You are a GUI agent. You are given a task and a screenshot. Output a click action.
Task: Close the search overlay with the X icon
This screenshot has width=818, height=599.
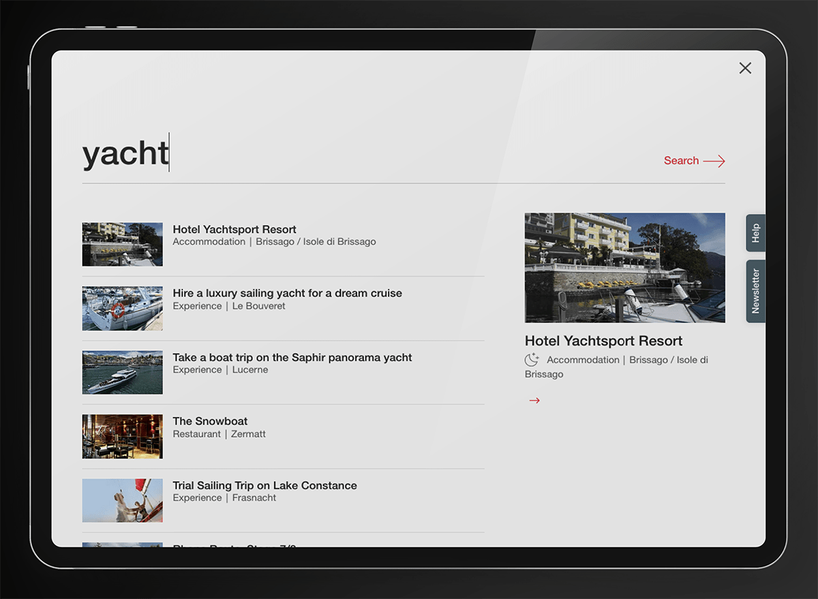(745, 68)
